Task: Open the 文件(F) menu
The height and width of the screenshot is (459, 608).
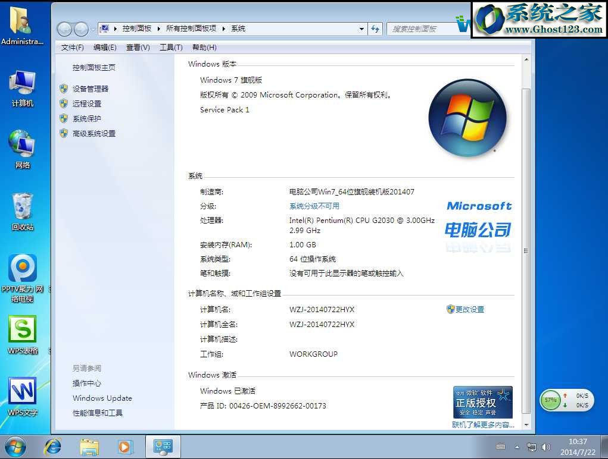Action: pyautogui.click(x=73, y=47)
